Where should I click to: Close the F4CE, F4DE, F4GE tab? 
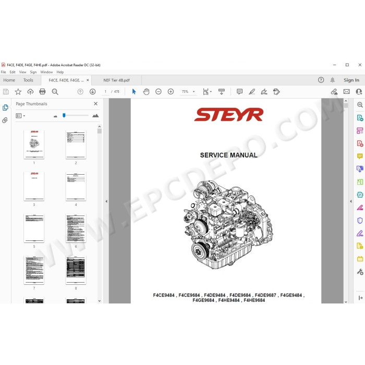click(x=88, y=80)
